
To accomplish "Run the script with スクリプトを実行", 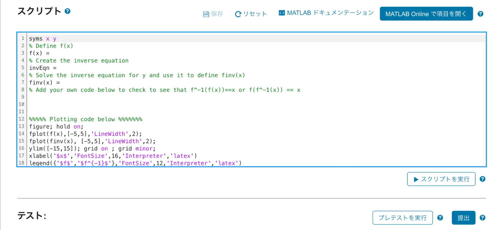I will point(441,179).
